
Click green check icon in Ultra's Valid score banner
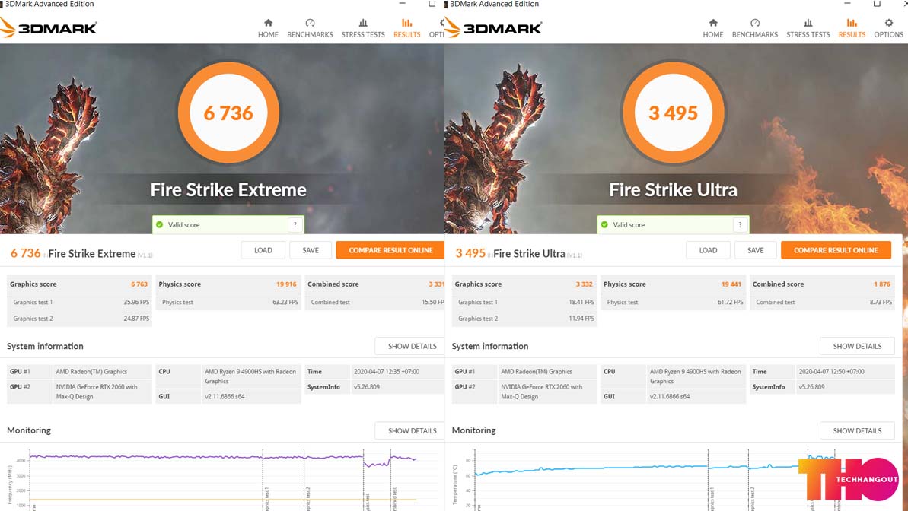[x=604, y=224]
